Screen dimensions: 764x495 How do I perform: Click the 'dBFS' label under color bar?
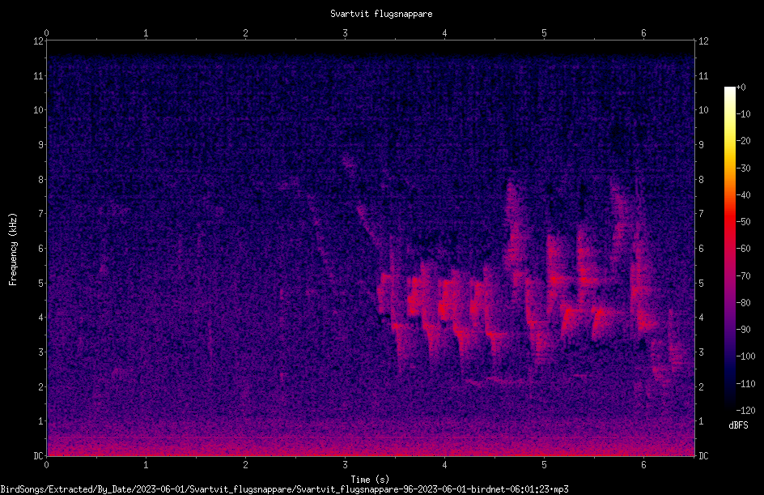(738, 425)
